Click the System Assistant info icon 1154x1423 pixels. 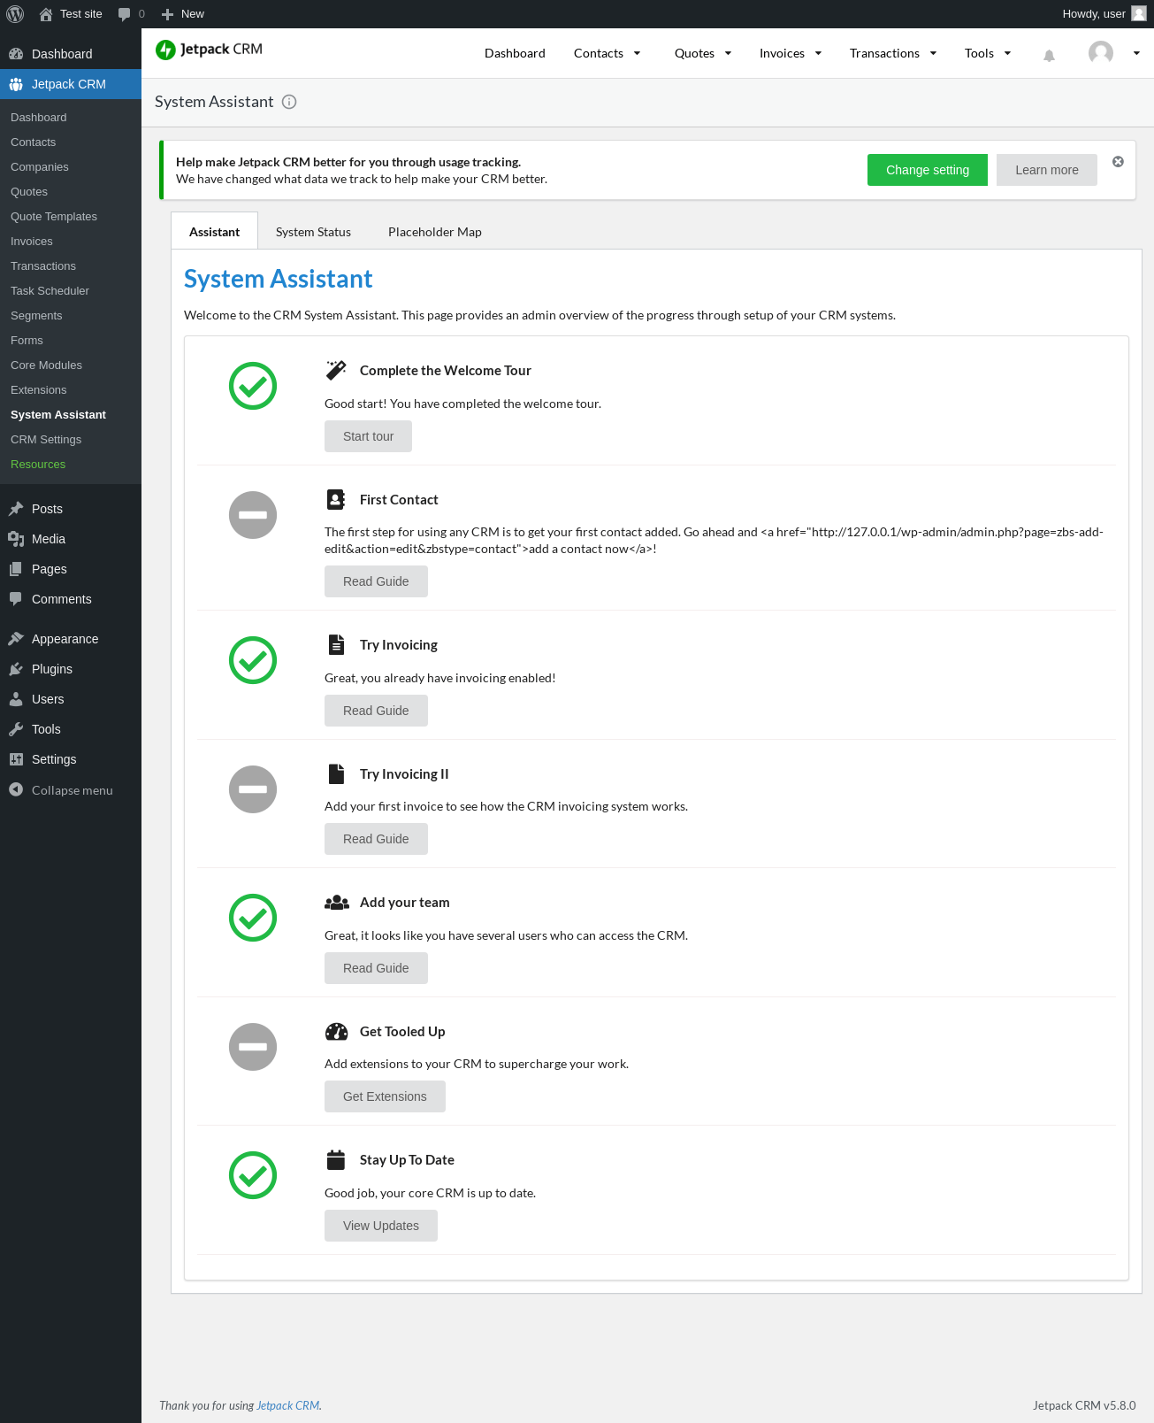point(289,102)
